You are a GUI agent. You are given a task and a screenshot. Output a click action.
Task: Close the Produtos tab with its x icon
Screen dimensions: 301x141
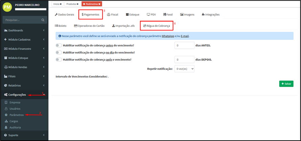[77, 4]
